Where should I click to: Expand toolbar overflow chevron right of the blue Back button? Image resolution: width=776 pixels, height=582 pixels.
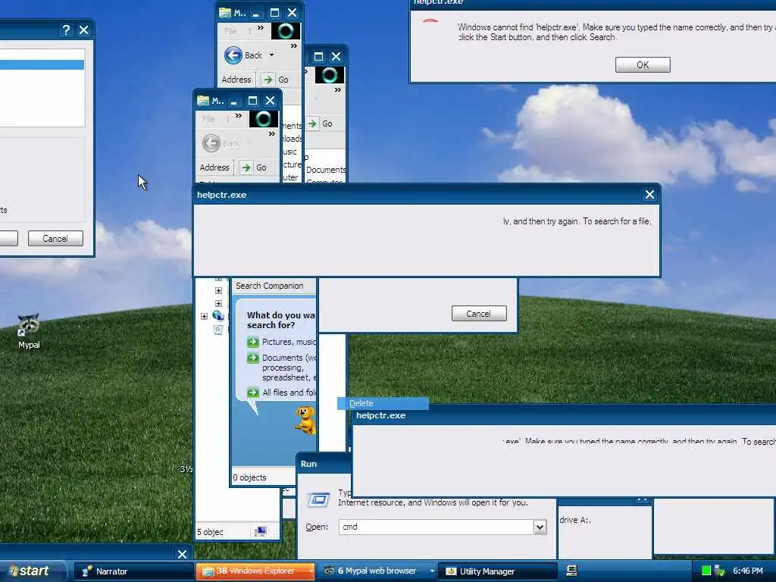pyautogui.click(x=294, y=46)
